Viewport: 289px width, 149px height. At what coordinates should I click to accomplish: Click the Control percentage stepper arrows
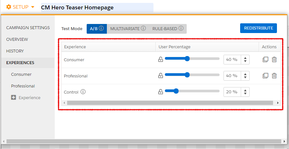[x=245, y=92]
